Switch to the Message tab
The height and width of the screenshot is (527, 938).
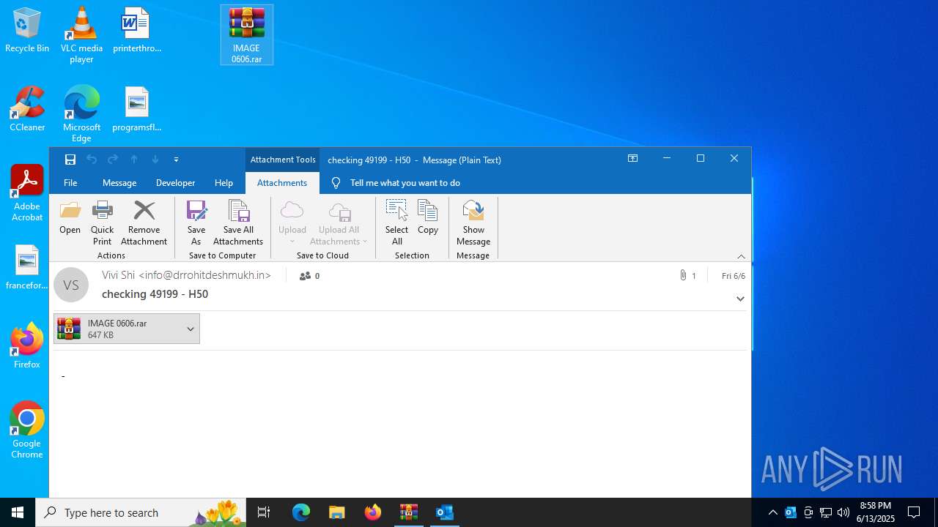point(119,183)
